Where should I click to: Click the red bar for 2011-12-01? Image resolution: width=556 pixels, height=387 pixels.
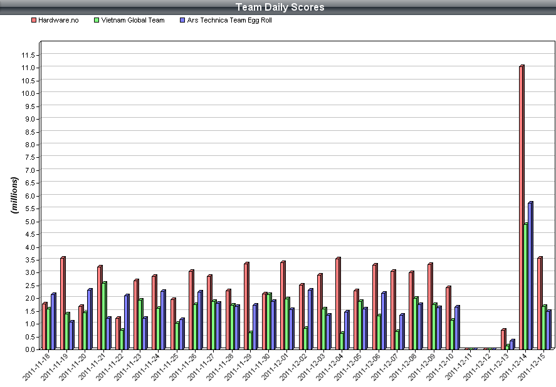pos(283,306)
